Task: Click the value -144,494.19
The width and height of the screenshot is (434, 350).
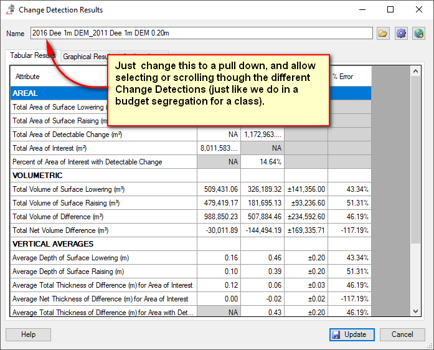Action: (262, 230)
